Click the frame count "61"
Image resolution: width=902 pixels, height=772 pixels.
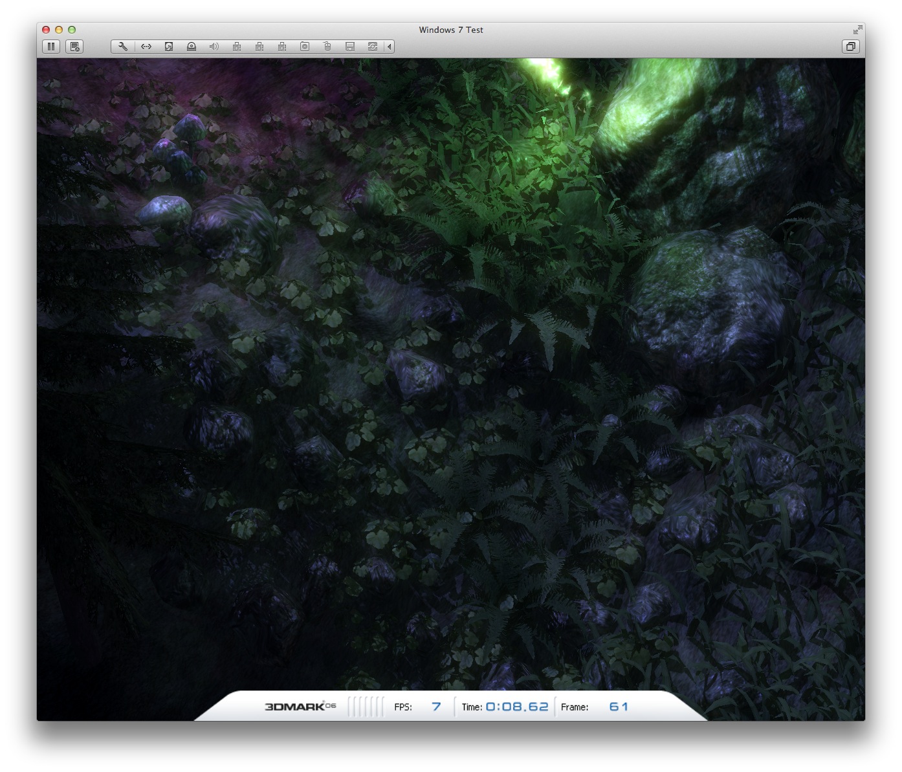[x=619, y=707]
